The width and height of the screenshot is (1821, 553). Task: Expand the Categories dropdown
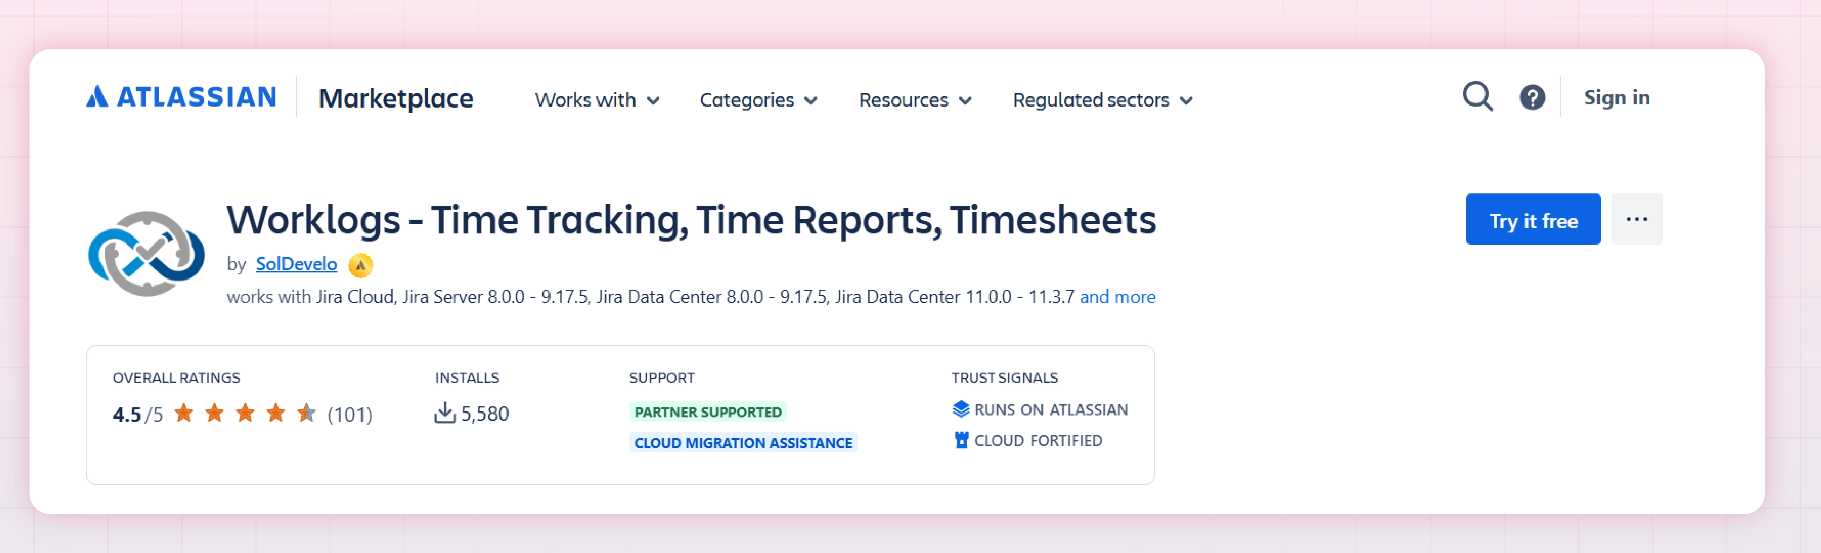(759, 100)
